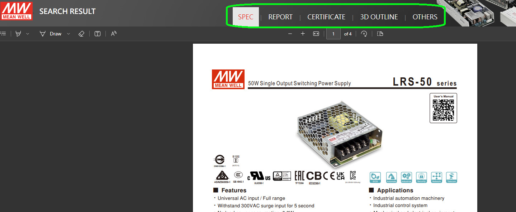The height and width of the screenshot is (212, 516).
Task: Expand the highlight options dropdown
Action: pos(28,34)
